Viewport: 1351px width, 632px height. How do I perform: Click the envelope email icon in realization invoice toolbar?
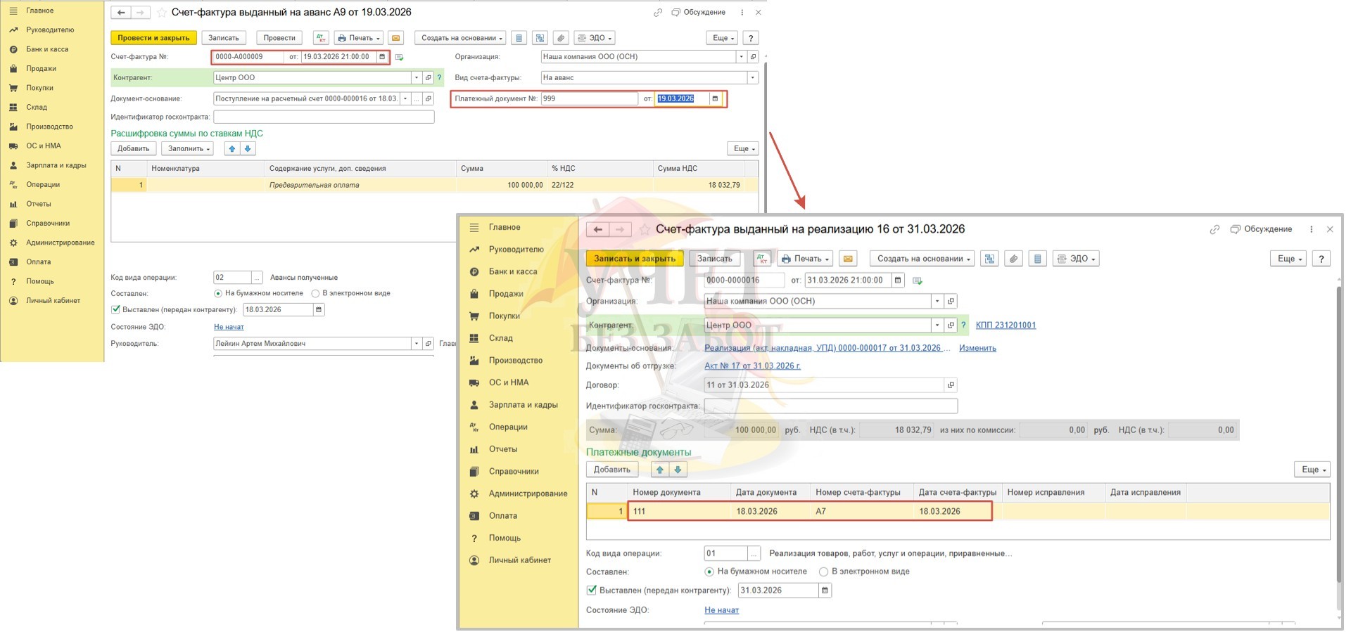click(x=848, y=259)
